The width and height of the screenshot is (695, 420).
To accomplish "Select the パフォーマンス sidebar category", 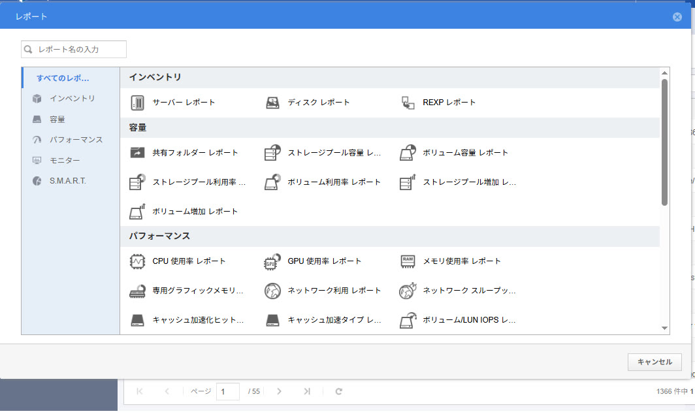I will [x=76, y=140].
